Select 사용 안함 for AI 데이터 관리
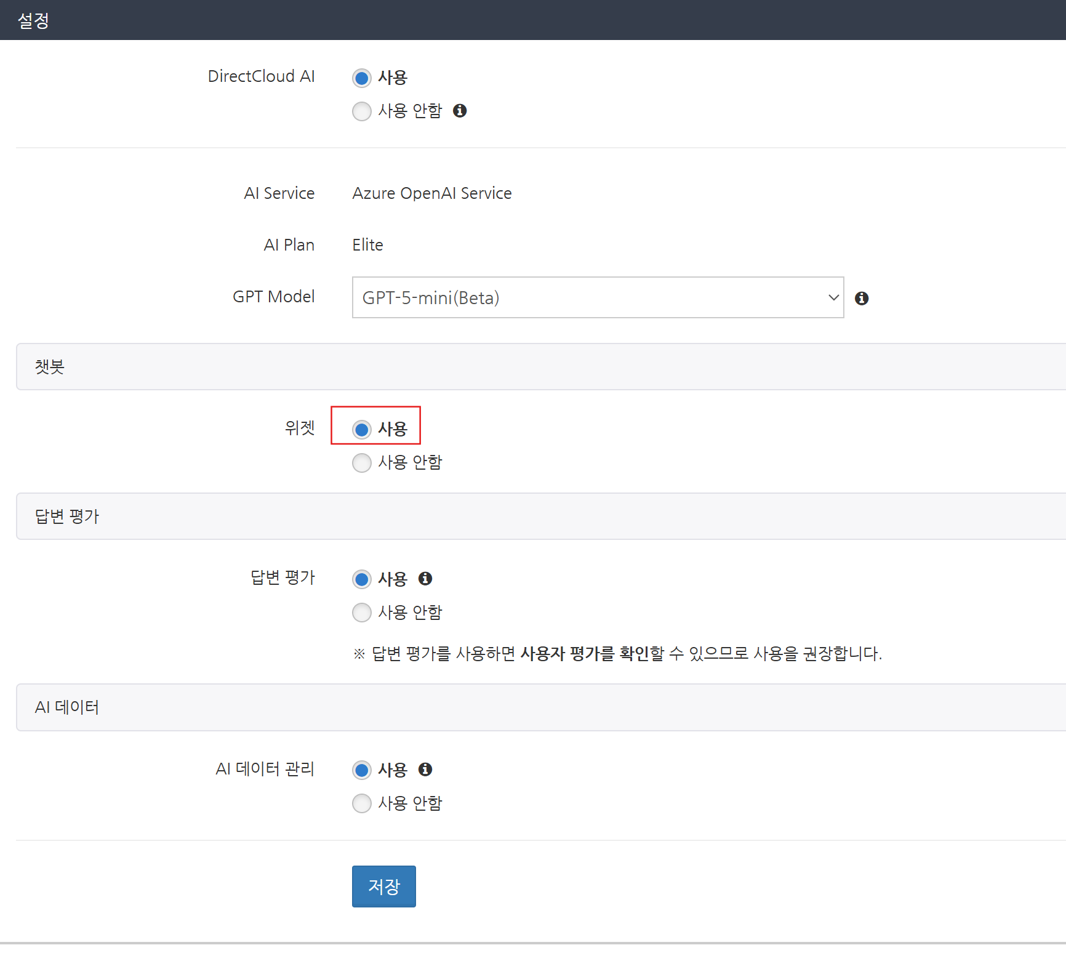This screenshot has height=953, width=1066. click(x=362, y=803)
